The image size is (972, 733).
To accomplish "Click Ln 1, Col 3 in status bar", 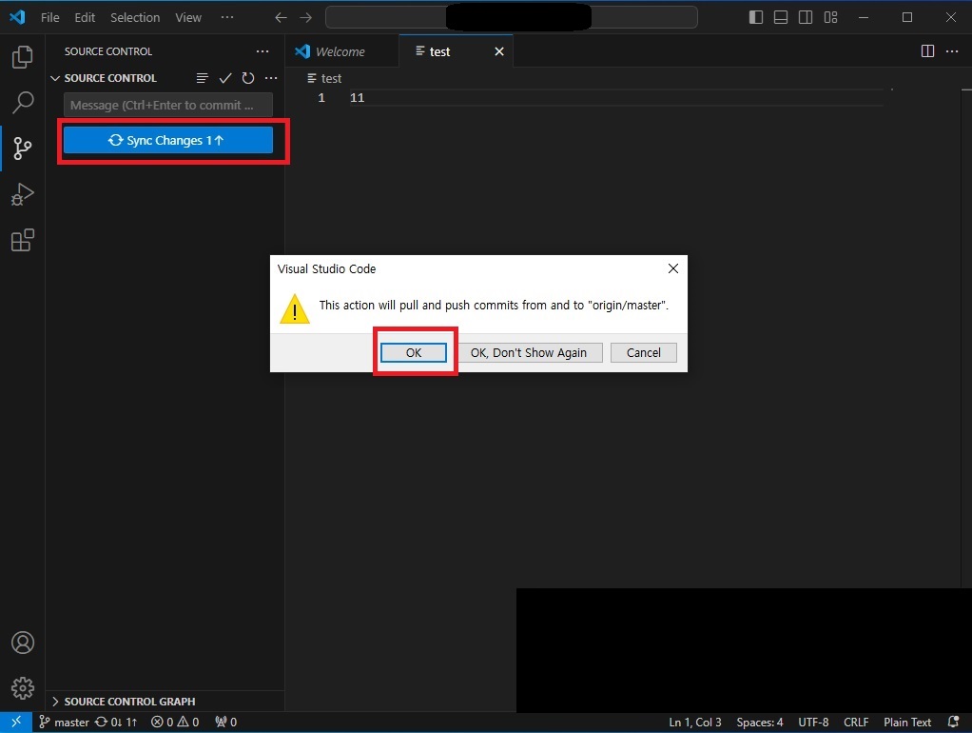I will coord(695,722).
